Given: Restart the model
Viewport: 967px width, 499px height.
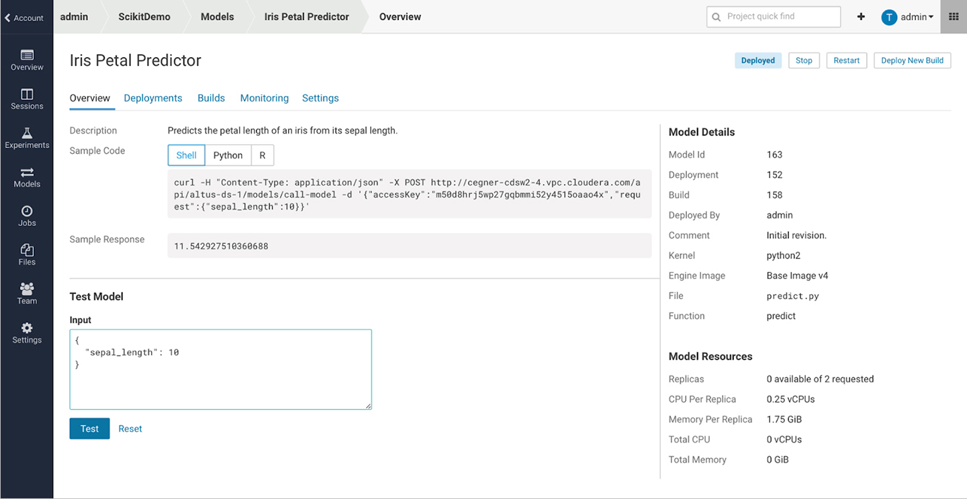Looking at the screenshot, I should click(847, 60).
